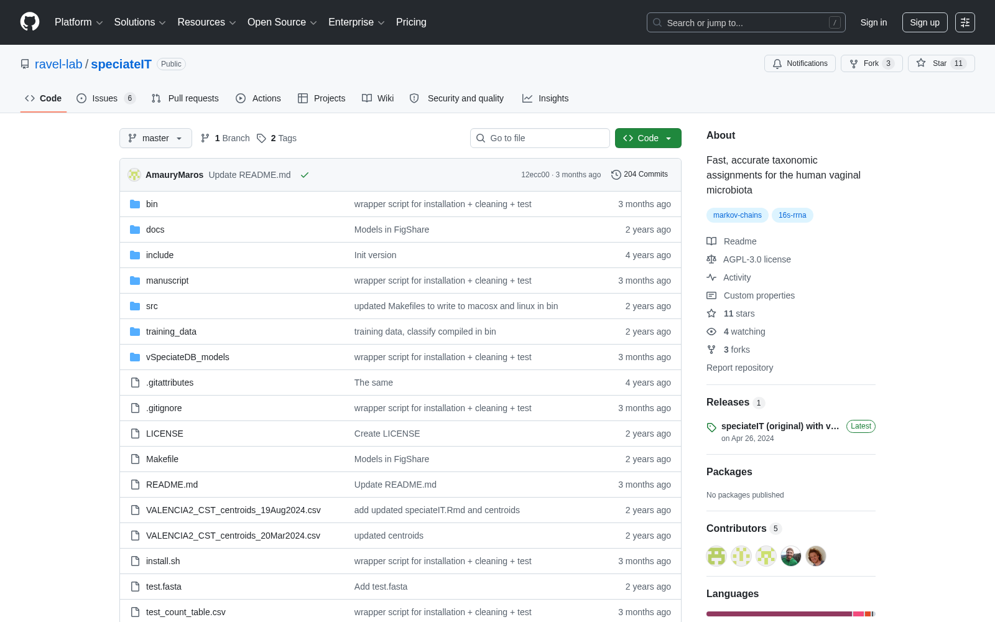View the 204 Commits history

click(x=639, y=175)
